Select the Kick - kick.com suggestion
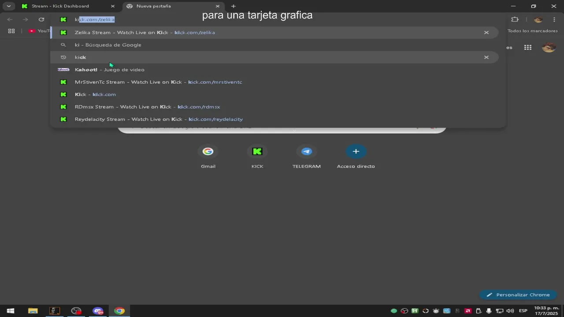Viewport: 564px width, 317px height. pyautogui.click(x=274, y=94)
